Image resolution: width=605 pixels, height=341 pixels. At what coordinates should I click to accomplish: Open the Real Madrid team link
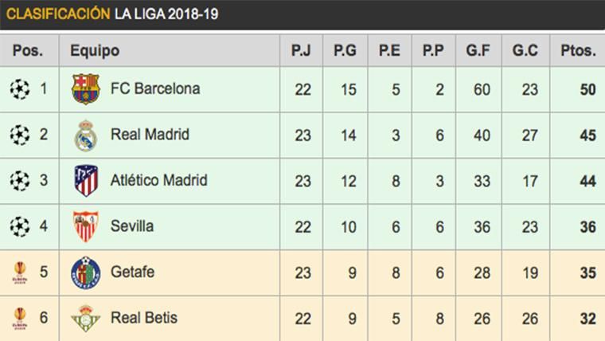pos(150,135)
